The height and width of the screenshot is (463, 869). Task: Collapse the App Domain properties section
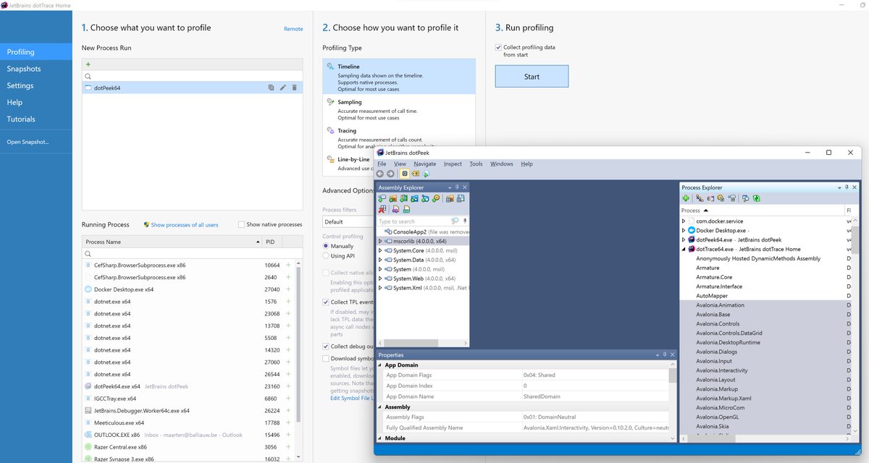[379, 365]
